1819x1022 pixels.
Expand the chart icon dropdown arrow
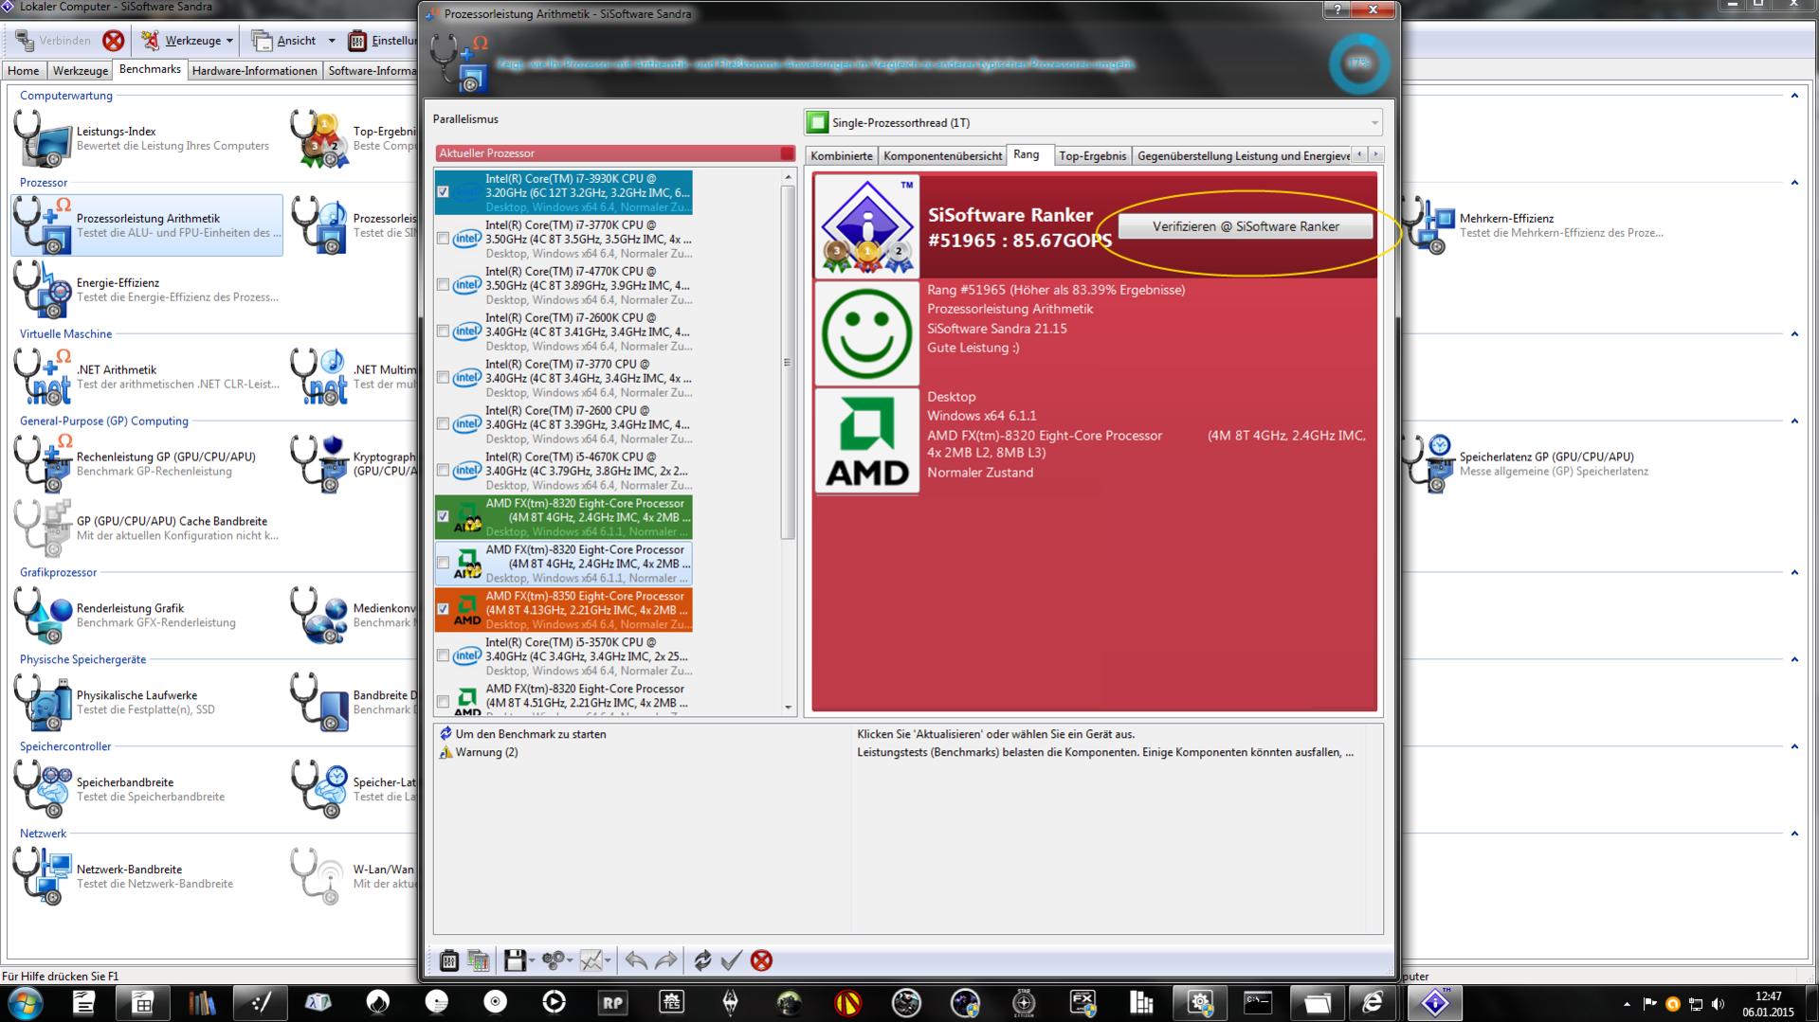point(609,960)
